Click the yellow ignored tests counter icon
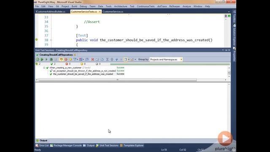 click(x=81, y=64)
